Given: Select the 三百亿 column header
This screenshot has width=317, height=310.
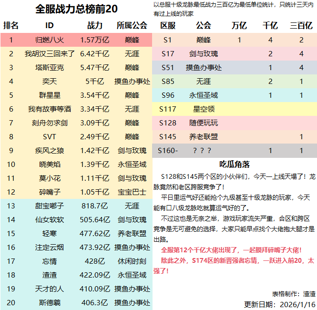Looking at the screenshot, I should click(301, 25).
